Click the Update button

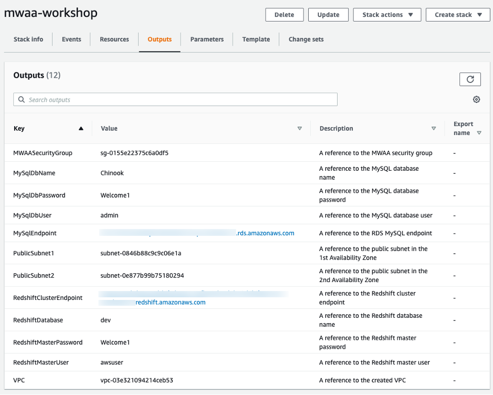point(328,15)
